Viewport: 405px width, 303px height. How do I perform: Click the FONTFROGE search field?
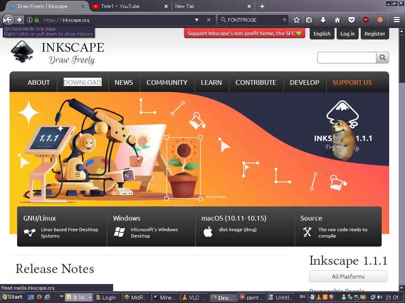click(x=254, y=20)
